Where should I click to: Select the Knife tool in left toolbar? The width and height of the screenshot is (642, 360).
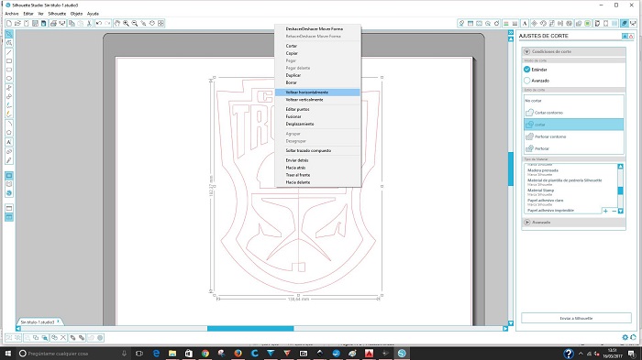(x=9, y=160)
